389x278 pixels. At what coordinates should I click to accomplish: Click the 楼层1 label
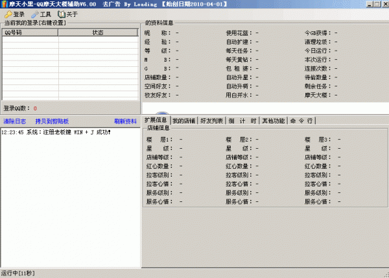(159, 140)
